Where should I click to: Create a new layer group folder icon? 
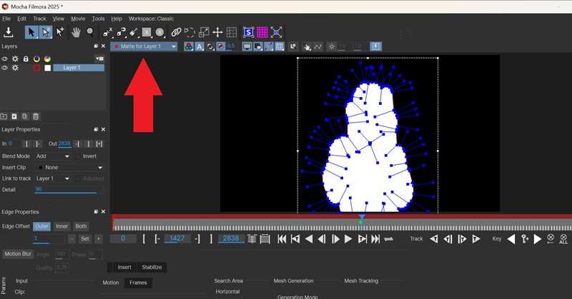coord(4,116)
